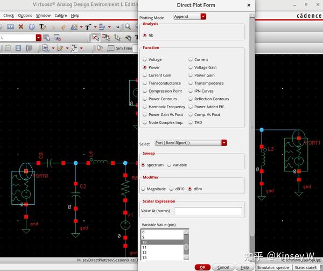
Task: Show more toolbar items via » chevron
Action: (x=117, y=27)
